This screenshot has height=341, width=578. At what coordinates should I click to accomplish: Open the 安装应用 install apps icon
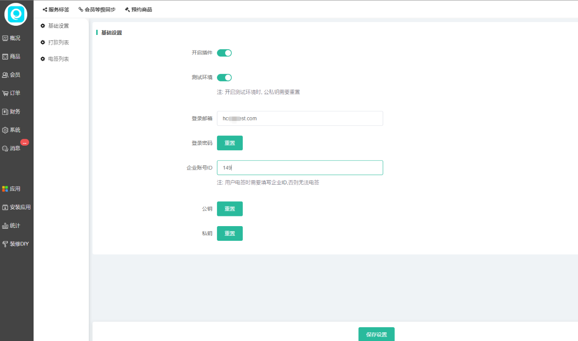6,207
